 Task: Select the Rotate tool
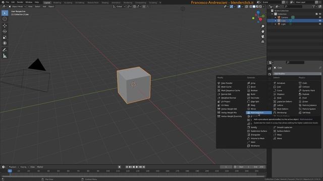point(5,31)
